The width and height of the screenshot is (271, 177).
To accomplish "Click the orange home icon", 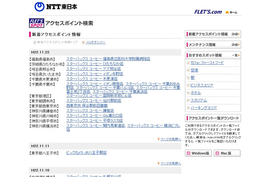I will (227, 12).
